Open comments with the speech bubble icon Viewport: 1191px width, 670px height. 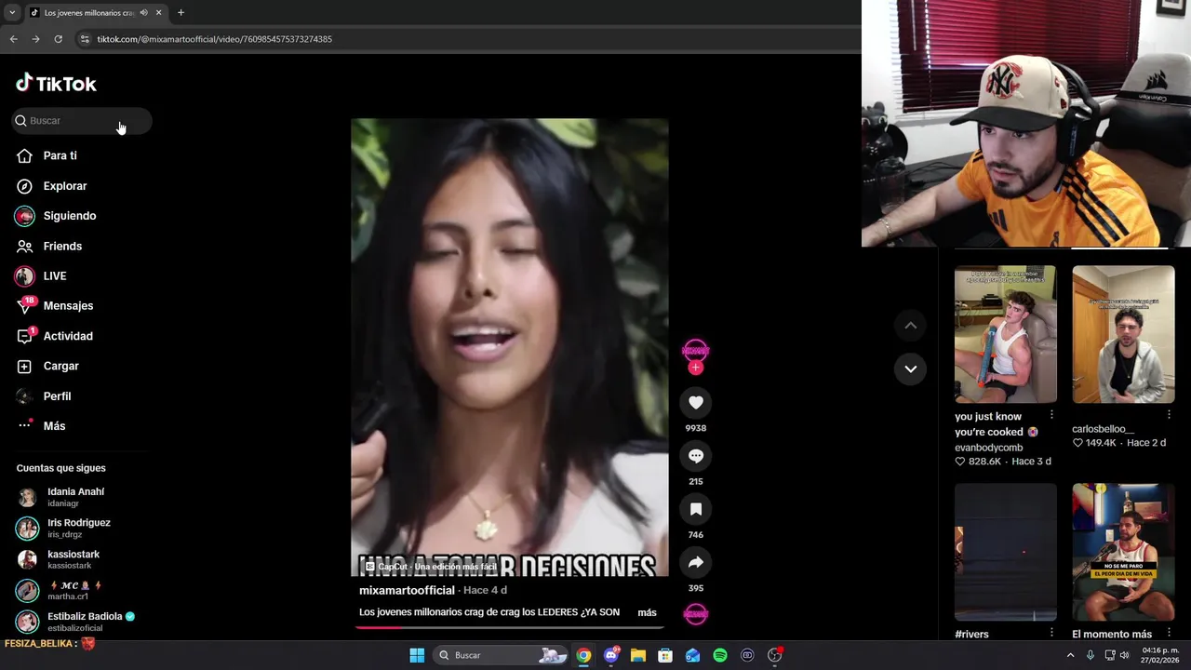point(695,455)
